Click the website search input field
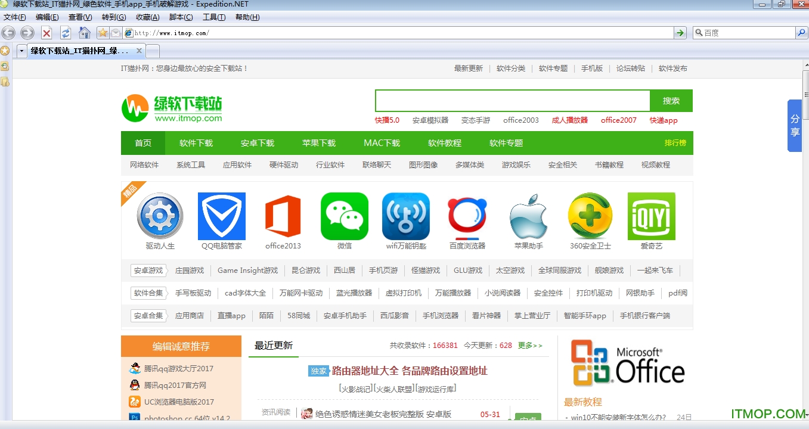Viewport: 809px width, 429px height. click(512, 101)
